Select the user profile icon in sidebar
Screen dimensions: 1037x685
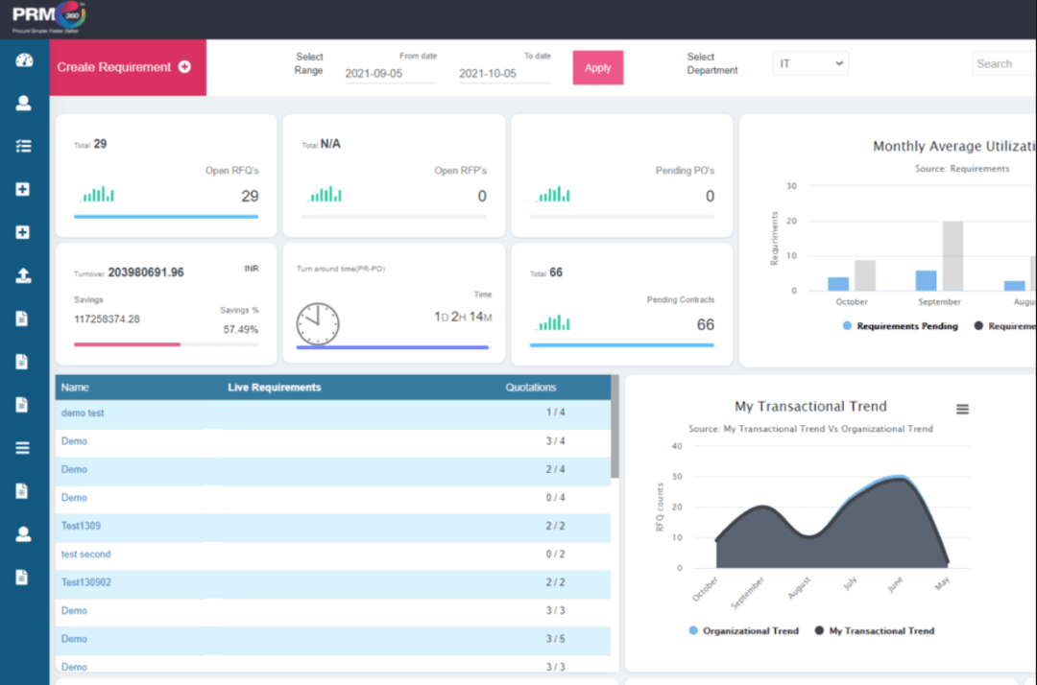(x=24, y=103)
